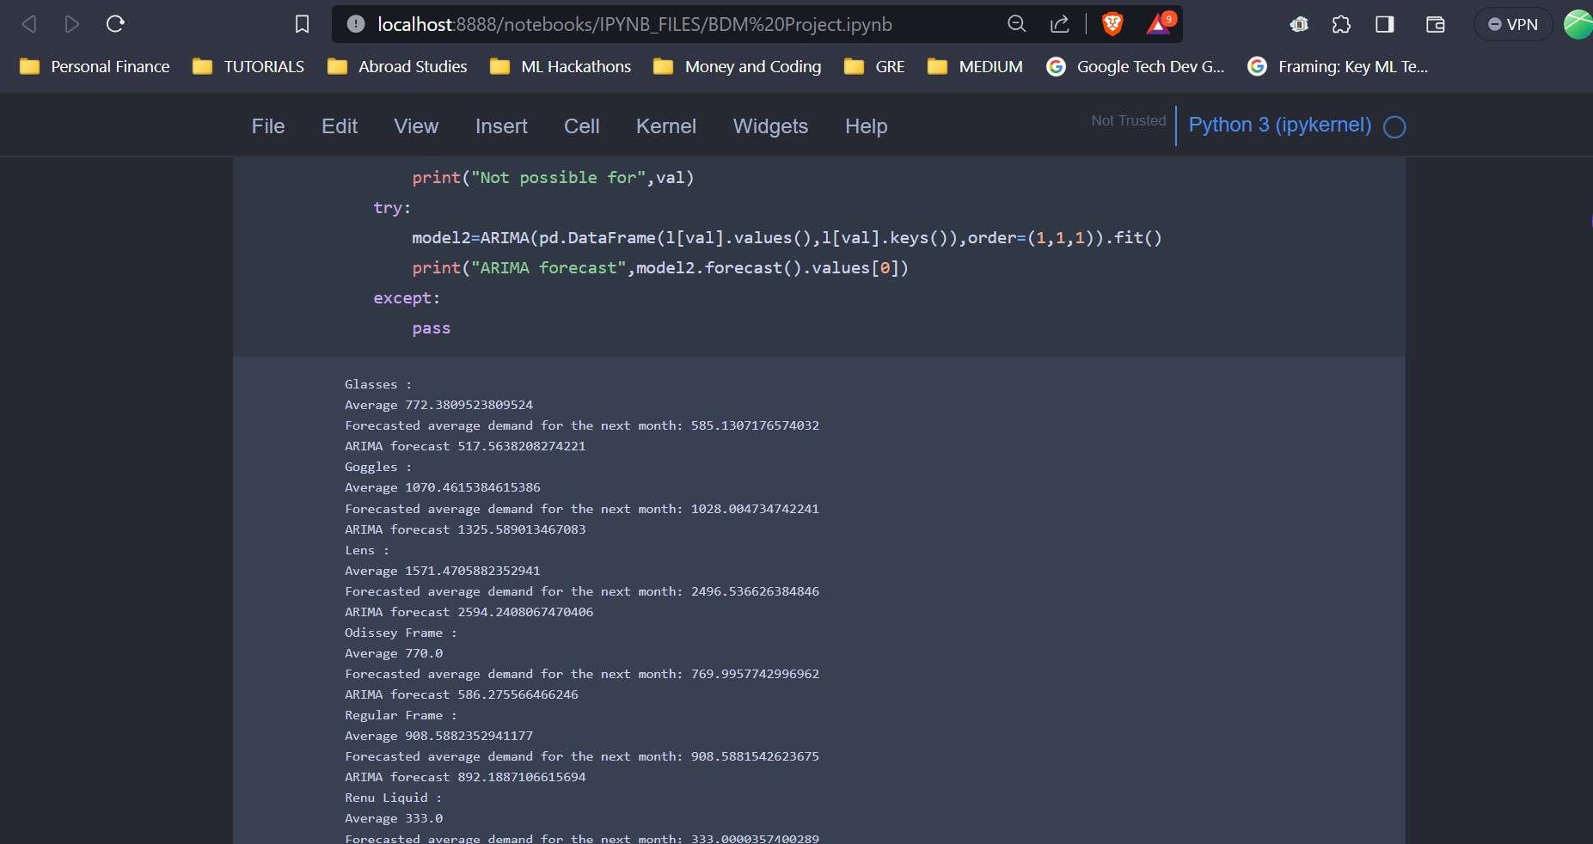The width and height of the screenshot is (1593, 844).
Task: Click output line 'Odissey Frame :'
Action: coord(401,633)
